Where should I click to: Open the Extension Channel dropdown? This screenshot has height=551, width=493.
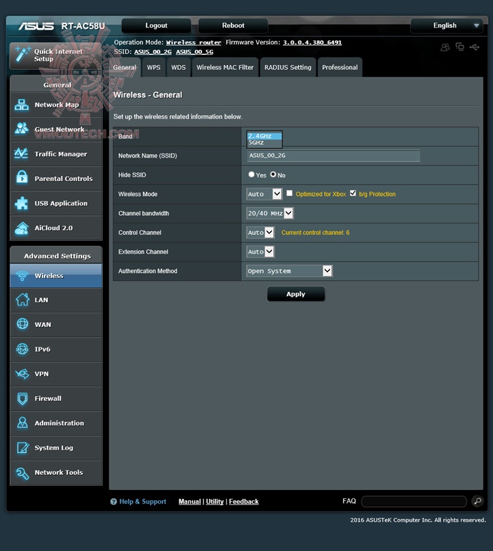[260, 252]
